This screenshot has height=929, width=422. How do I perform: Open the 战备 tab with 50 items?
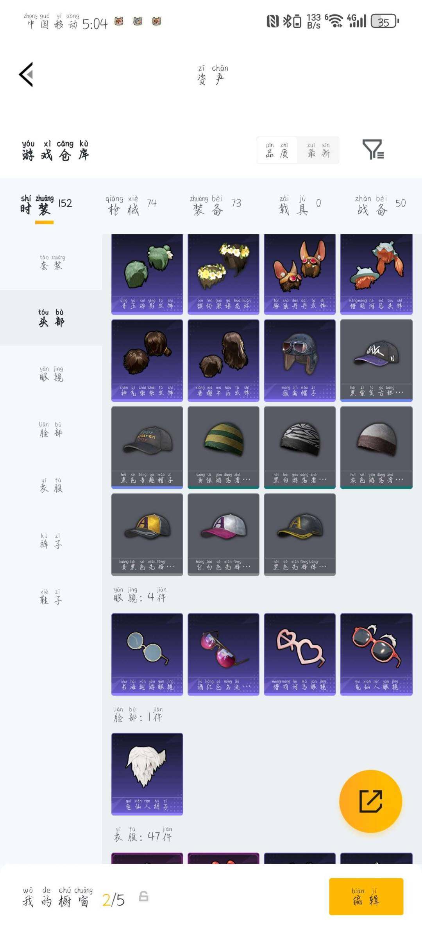tap(381, 205)
